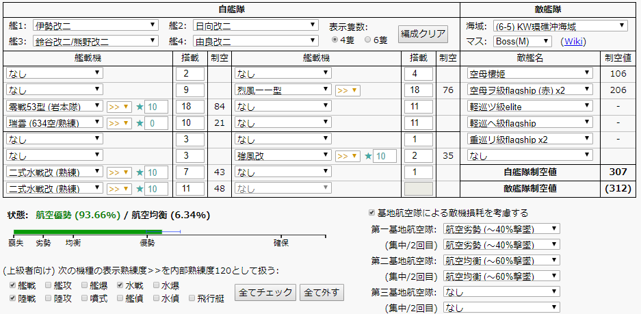Enable the 艦偵 checkbox
The image size is (641, 314).
[120, 298]
